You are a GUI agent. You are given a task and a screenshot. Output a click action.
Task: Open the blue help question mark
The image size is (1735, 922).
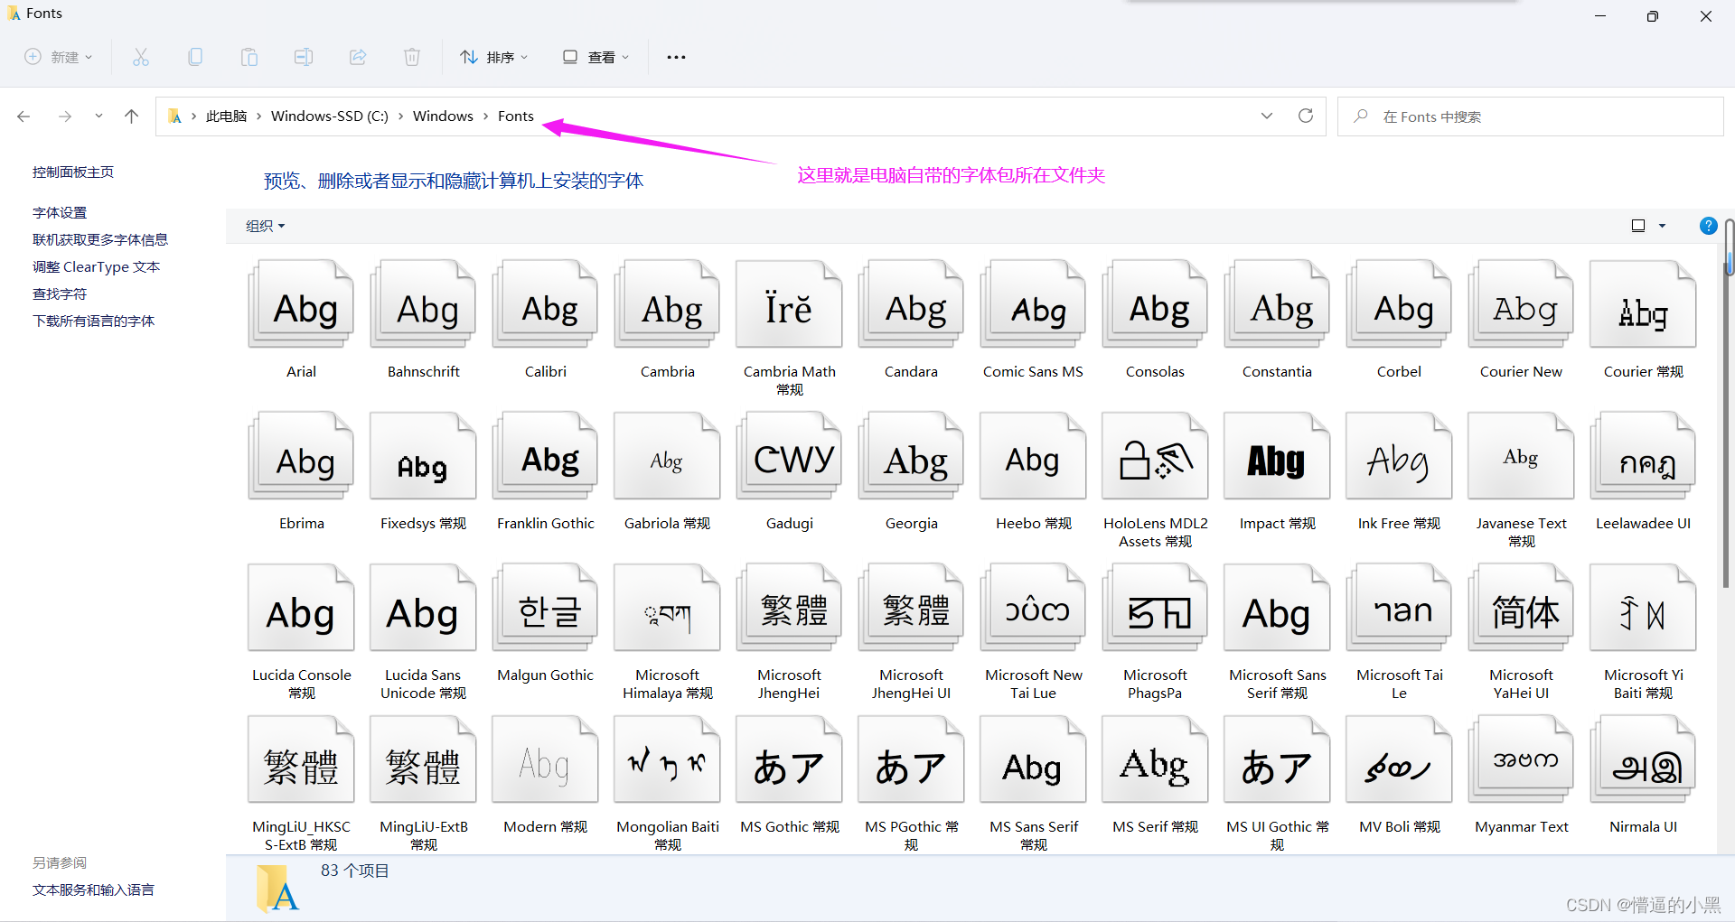[x=1708, y=226]
